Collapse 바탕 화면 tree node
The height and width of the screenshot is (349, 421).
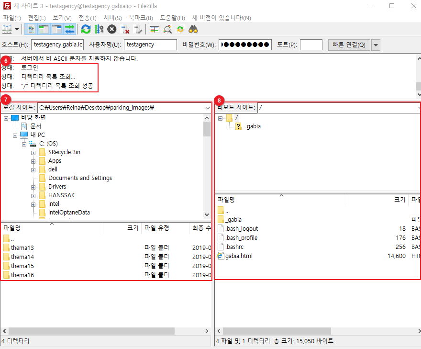coord(6,118)
